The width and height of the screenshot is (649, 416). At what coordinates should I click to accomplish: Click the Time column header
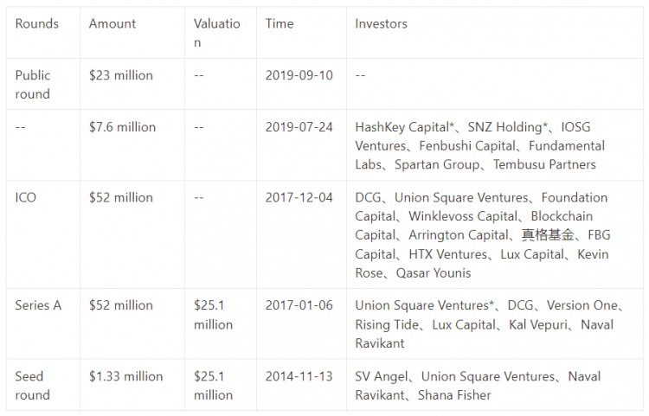click(280, 23)
